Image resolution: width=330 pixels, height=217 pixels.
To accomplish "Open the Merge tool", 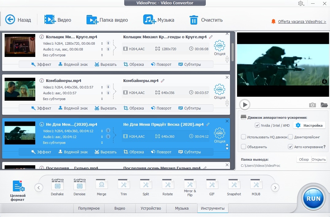I will [x=102, y=187].
